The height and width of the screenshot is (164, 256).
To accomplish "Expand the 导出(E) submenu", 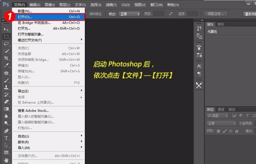I will (x=49, y=91).
